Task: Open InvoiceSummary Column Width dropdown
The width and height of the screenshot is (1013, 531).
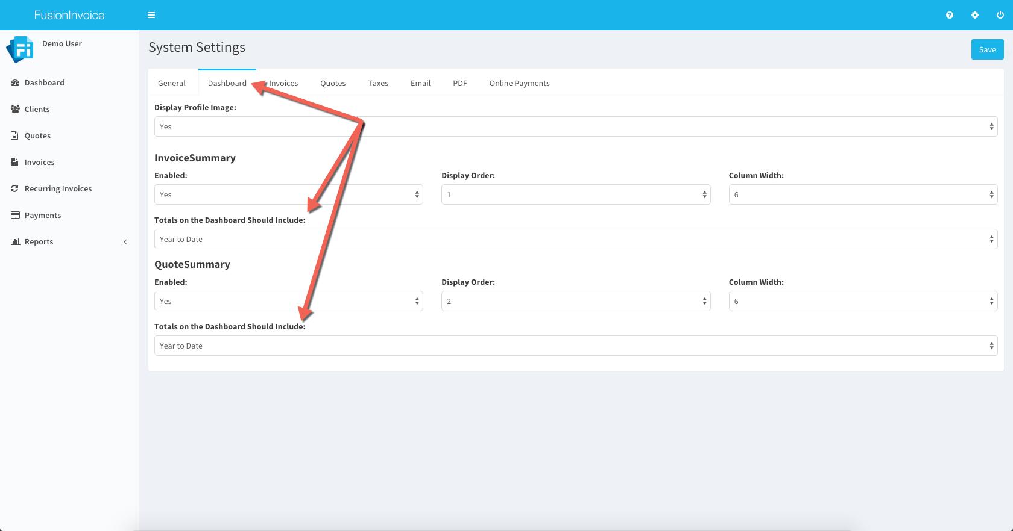Action: pos(862,195)
